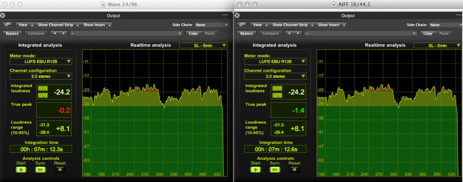
Task: Collapse plugin header pill in Wave 24/96 window
Action: point(225,16)
